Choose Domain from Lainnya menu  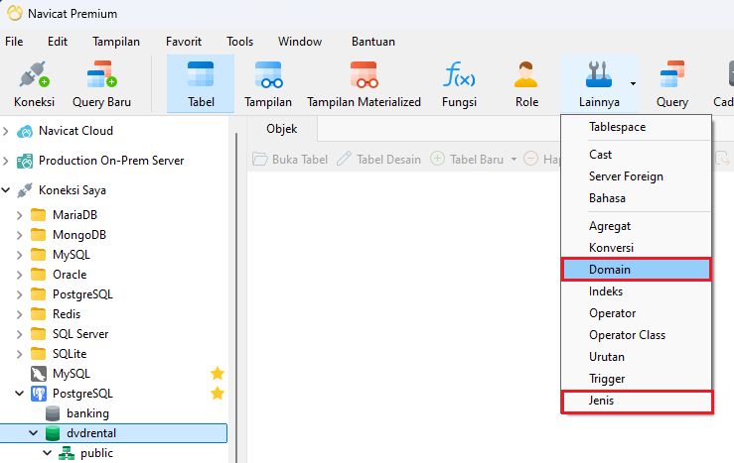[x=637, y=270]
